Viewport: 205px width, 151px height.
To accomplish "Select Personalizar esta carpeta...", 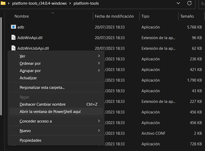I will tap(56, 87).
